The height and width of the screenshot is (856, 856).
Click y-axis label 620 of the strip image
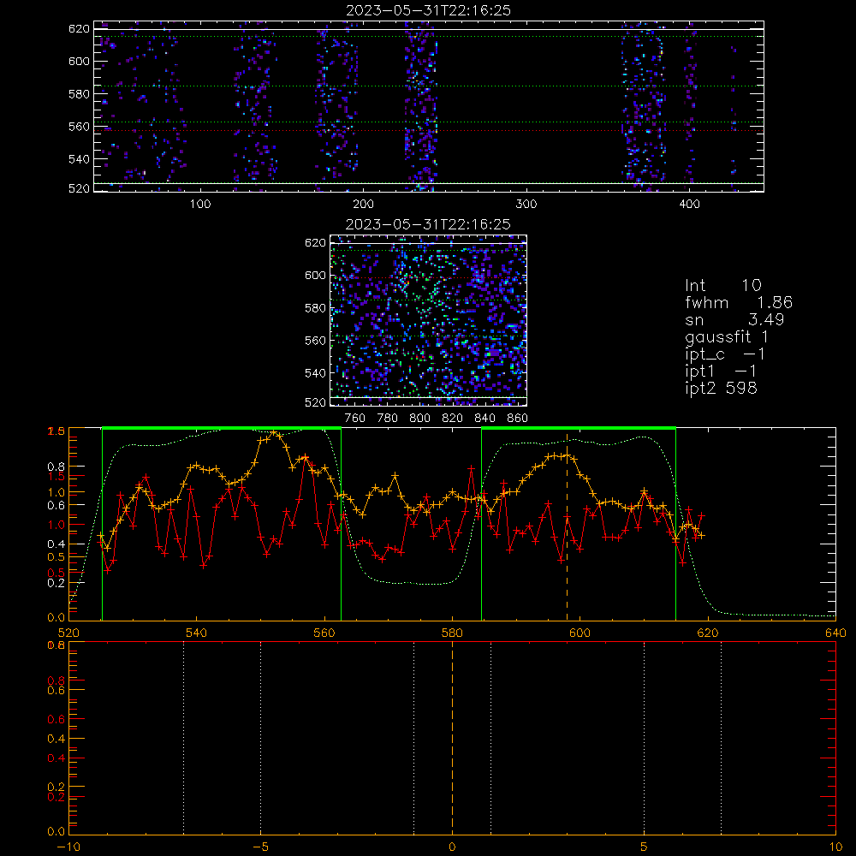pyautogui.click(x=79, y=29)
